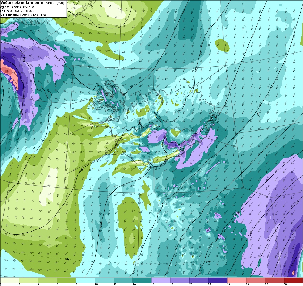Choose the 12–14 m/s medium teal legend swatch
The image size is (303, 286).
click(x=123, y=280)
